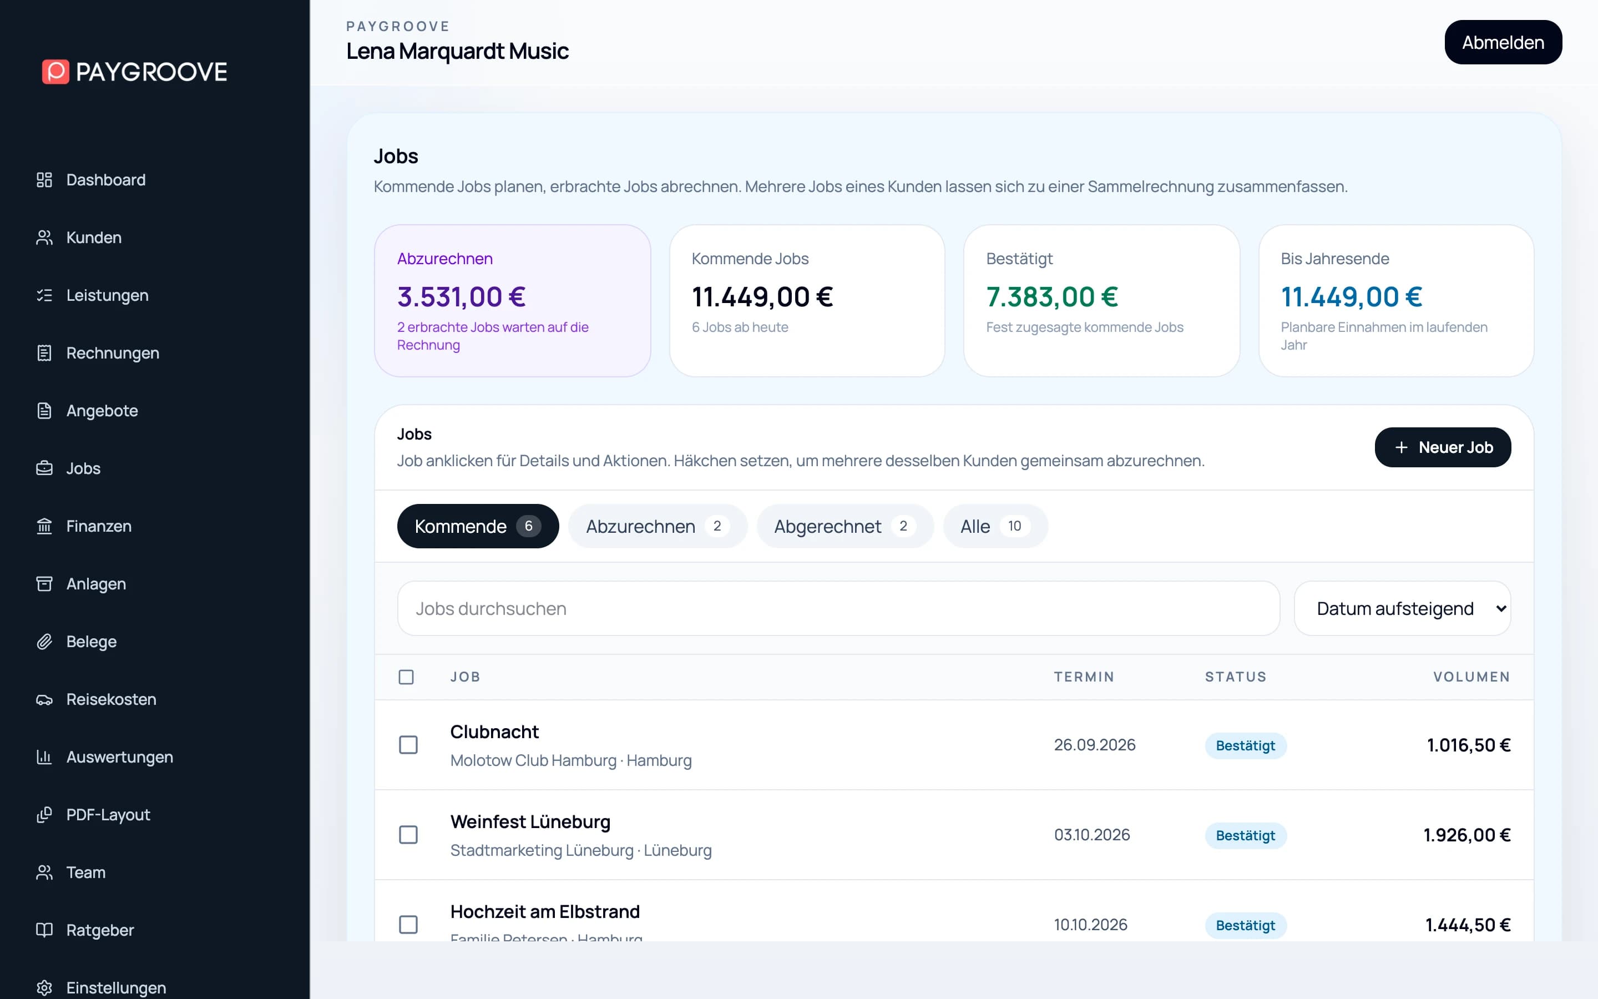Click the Kunden people icon
Viewport: 1598px width, 999px height.
44,237
